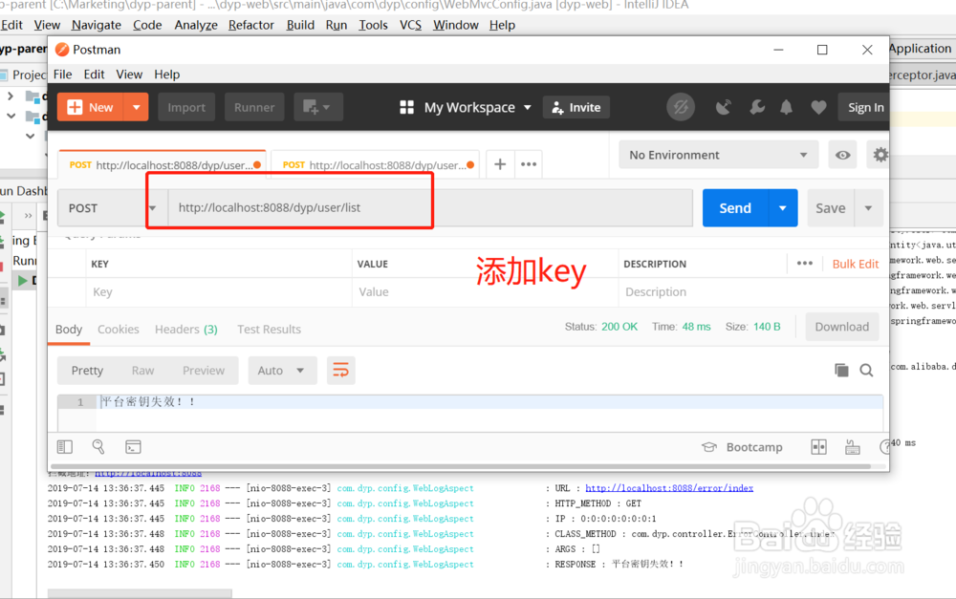Open No Environment dropdown

click(x=718, y=155)
